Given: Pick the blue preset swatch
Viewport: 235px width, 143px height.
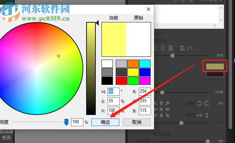Looking at the screenshot, I should click(145, 72).
